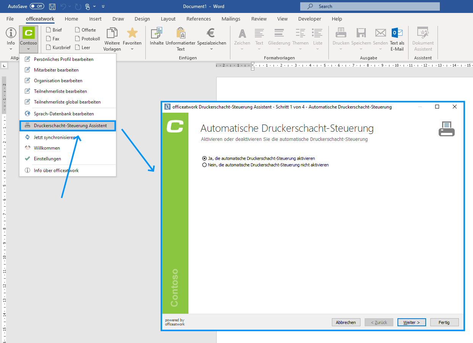The height and width of the screenshot is (343, 473).
Task: Maximize the Assistent dialog window
Action: [437, 107]
